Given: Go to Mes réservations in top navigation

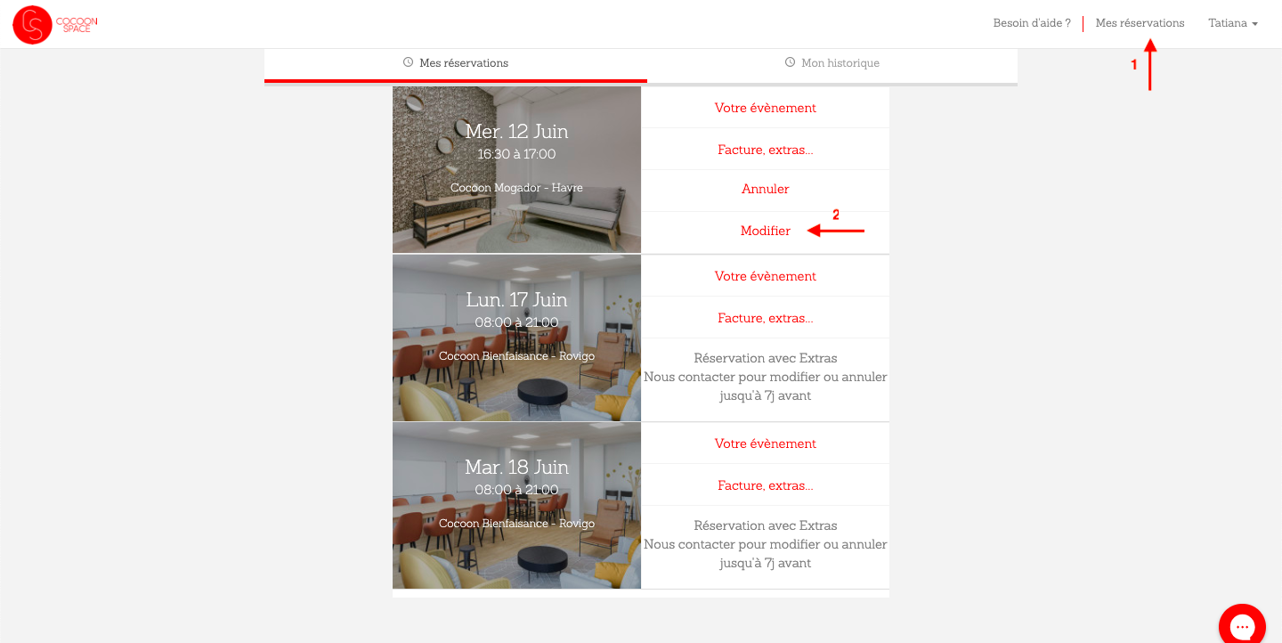Looking at the screenshot, I should tap(1140, 23).
